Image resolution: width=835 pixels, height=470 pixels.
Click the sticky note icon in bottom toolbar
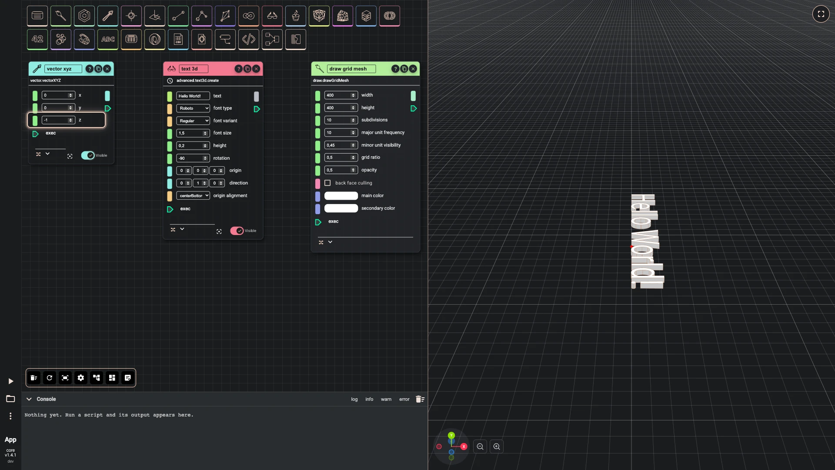pyautogui.click(x=128, y=378)
